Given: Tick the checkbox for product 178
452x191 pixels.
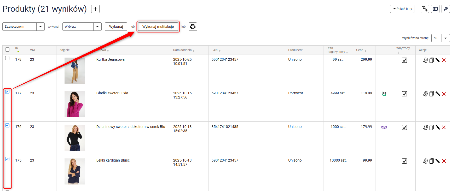Looking at the screenshot, I should coord(7,58).
